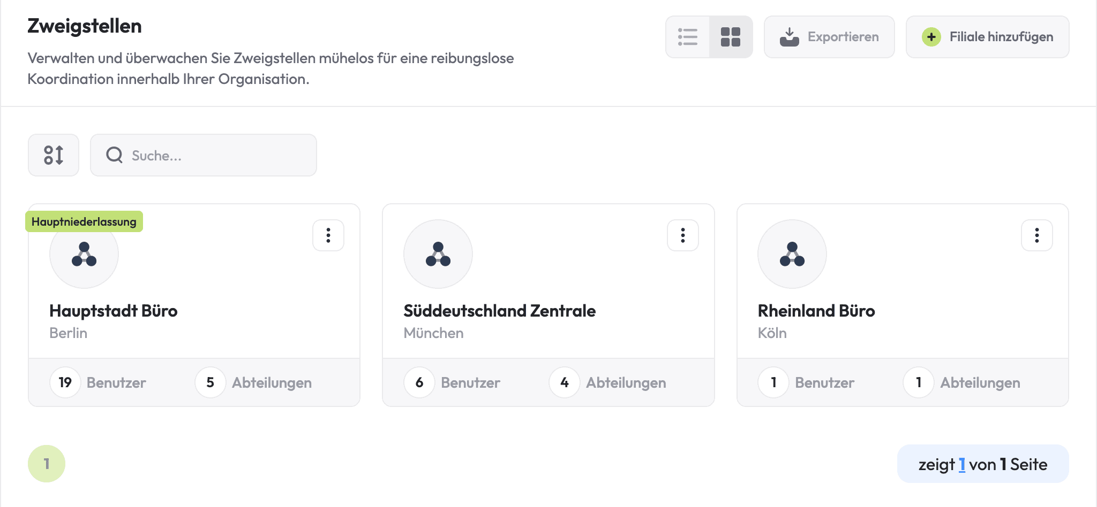Select the filter and sort icon

click(53, 155)
